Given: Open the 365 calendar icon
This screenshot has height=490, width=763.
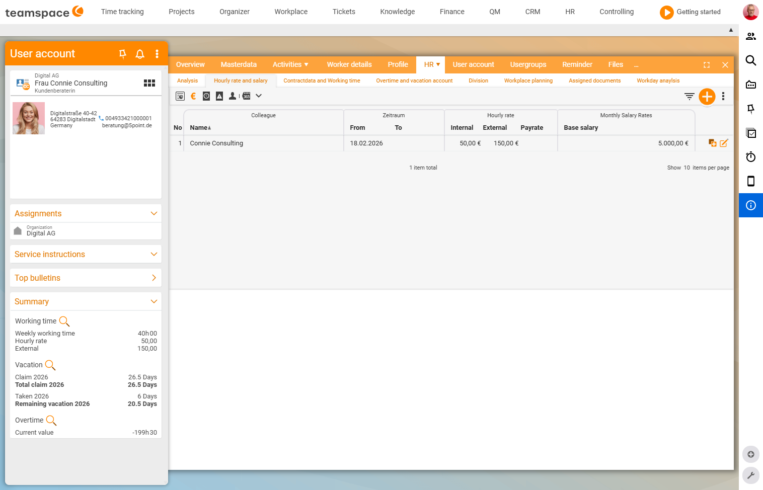Looking at the screenshot, I should click(x=246, y=96).
